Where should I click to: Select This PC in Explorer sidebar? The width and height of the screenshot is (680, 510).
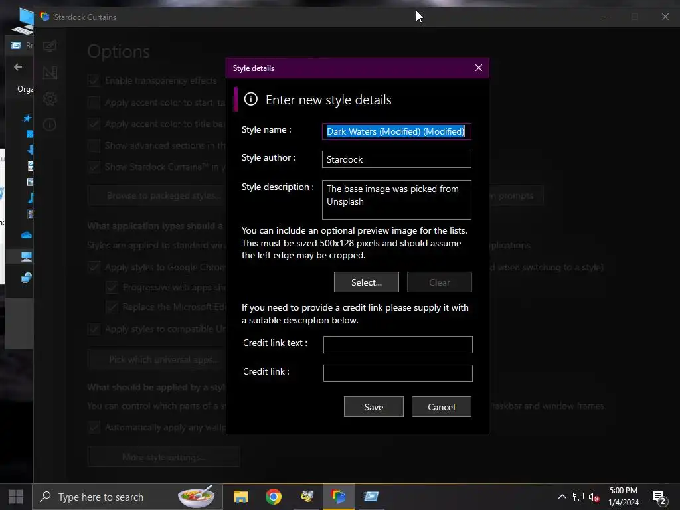point(27,256)
